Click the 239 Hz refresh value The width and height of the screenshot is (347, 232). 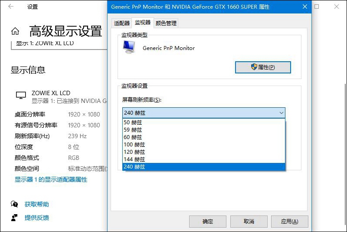tap(77, 136)
